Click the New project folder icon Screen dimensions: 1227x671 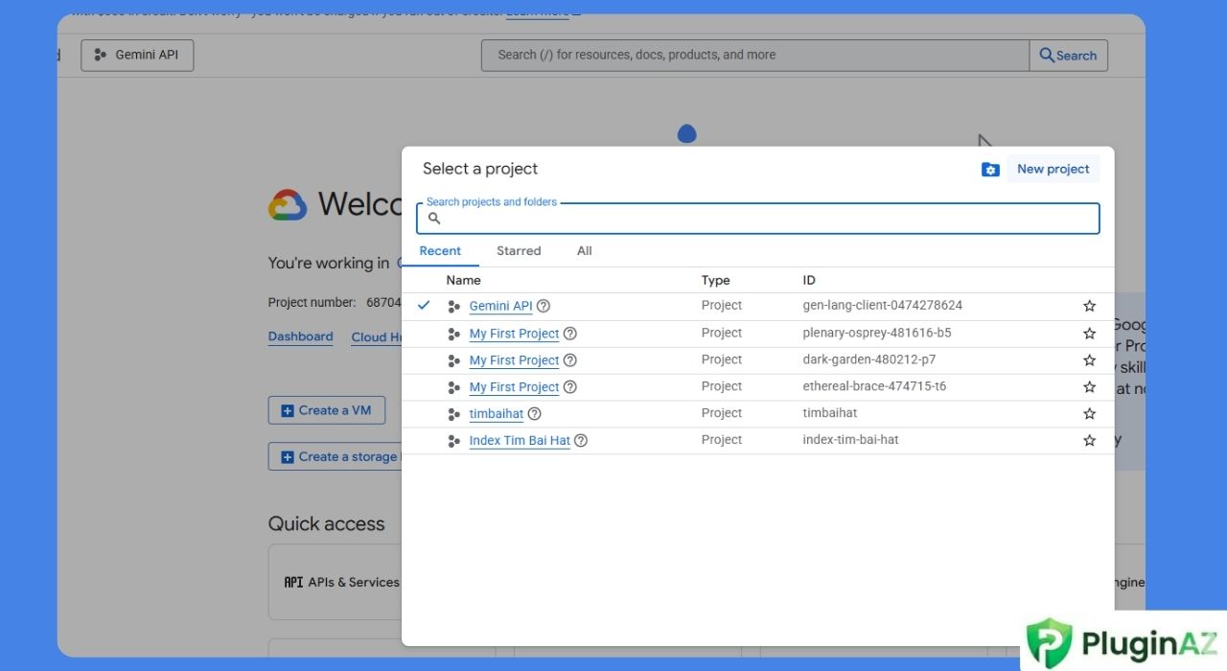(990, 169)
